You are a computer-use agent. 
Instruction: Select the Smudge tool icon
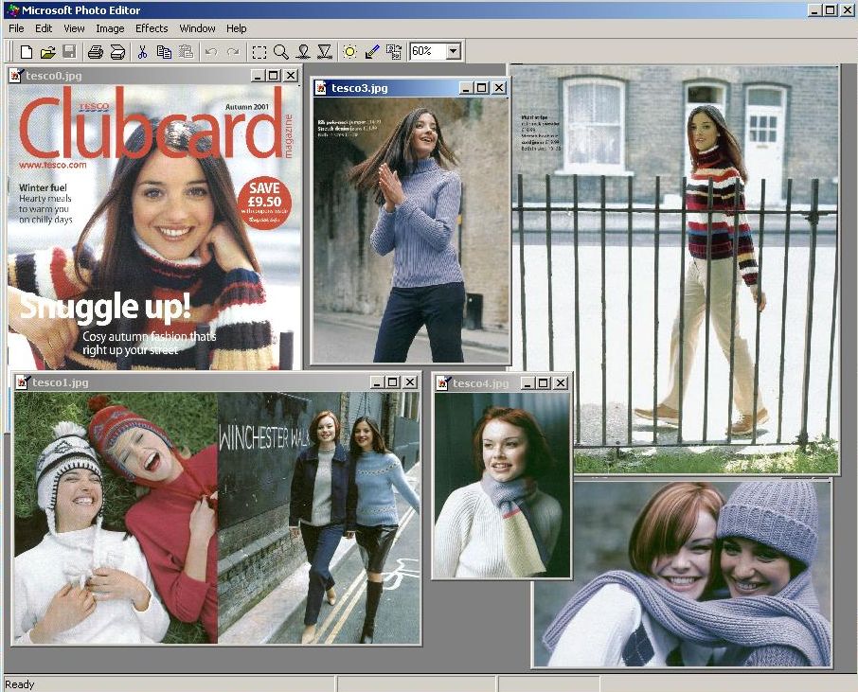303,52
